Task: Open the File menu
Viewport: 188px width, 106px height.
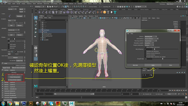Action: pyautogui.click(x=2, y=4)
